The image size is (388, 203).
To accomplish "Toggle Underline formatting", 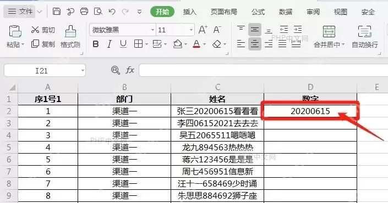I will coord(123,44).
